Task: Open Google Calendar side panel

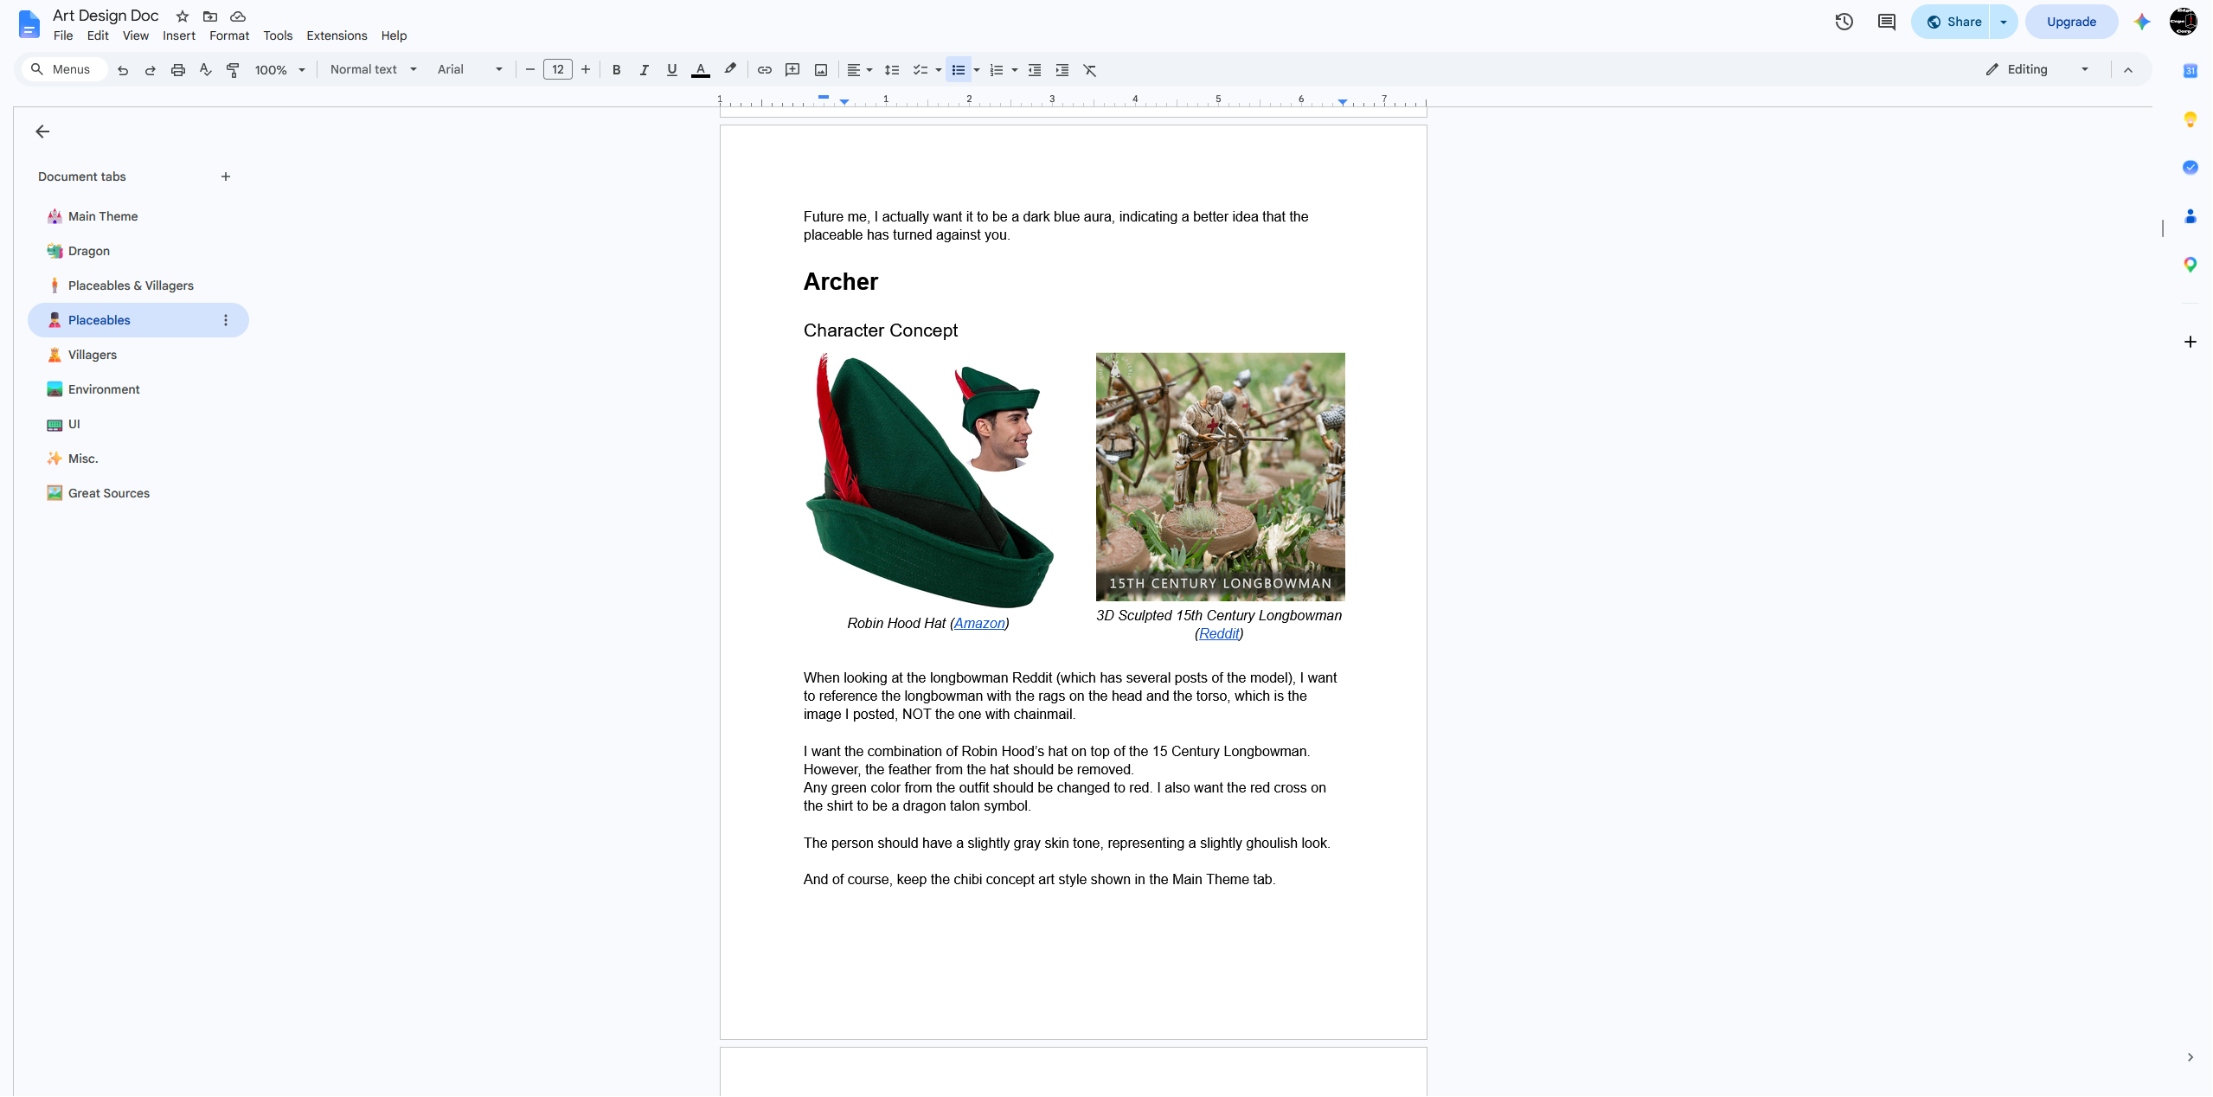Action: click(2190, 71)
